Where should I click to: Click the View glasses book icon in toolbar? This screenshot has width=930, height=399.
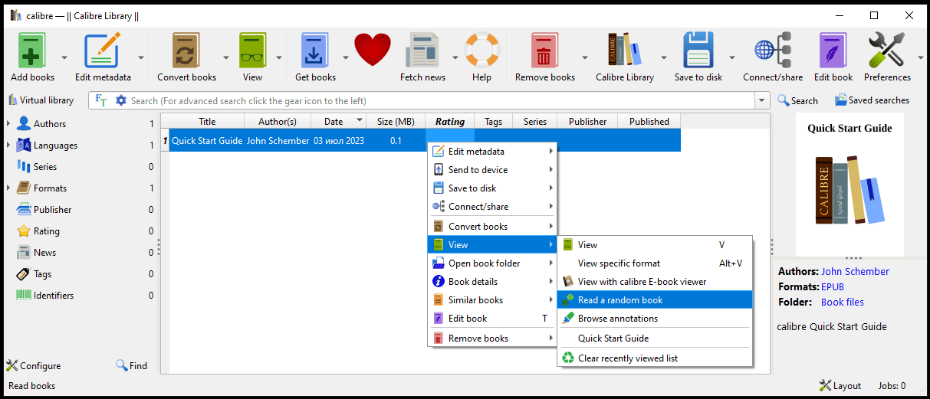(x=252, y=51)
